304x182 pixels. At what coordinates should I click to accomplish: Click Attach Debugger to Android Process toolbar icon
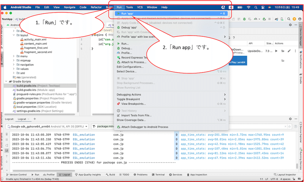click(x=264, y=19)
